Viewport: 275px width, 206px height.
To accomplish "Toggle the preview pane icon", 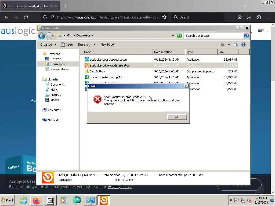I will coord(236,45).
